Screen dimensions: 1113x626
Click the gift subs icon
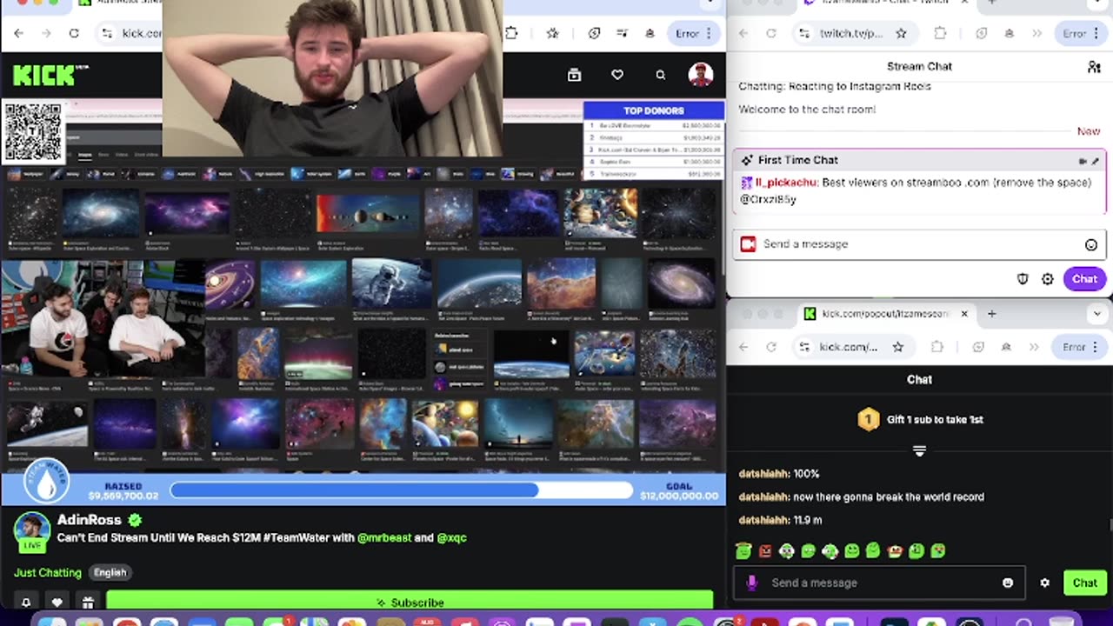click(88, 603)
